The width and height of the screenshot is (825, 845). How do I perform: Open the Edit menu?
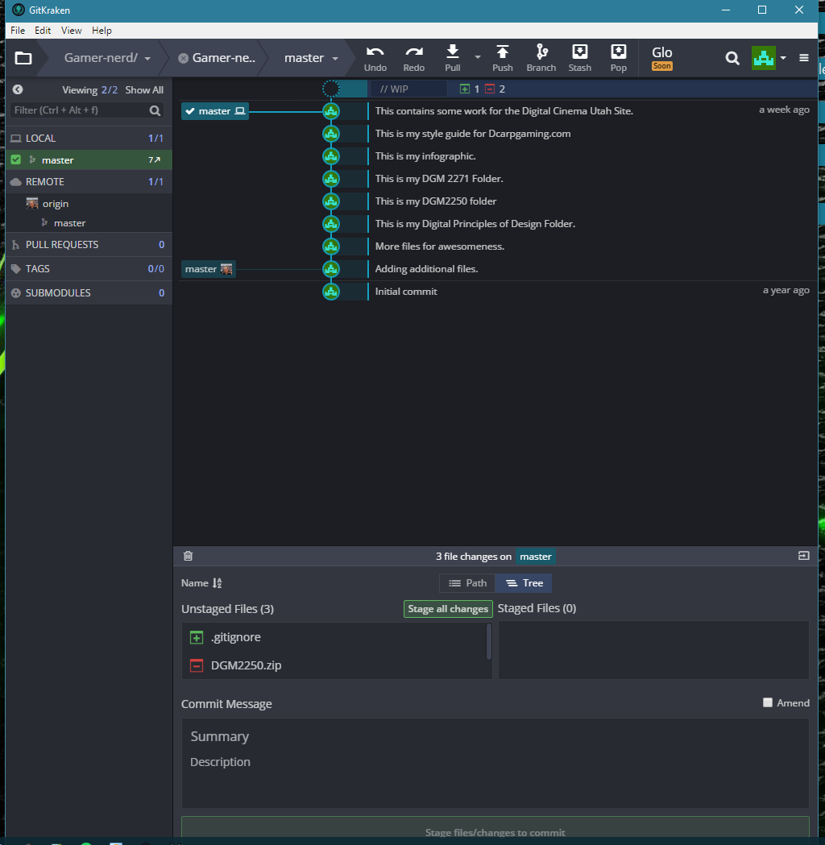43,30
